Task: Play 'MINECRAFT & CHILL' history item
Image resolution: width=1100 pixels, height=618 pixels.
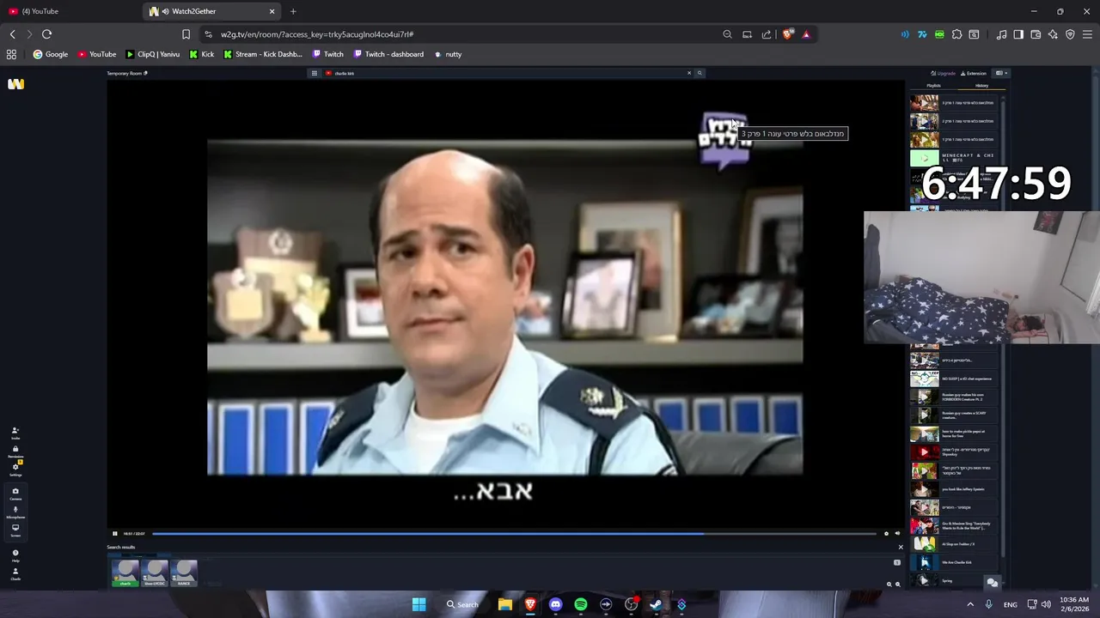Action: click(x=953, y=158)
